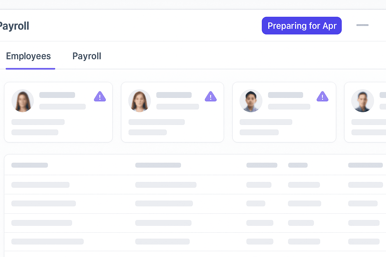Click the Preparing for Apr button
386x257 pixels.
click(x=302, y=26)
